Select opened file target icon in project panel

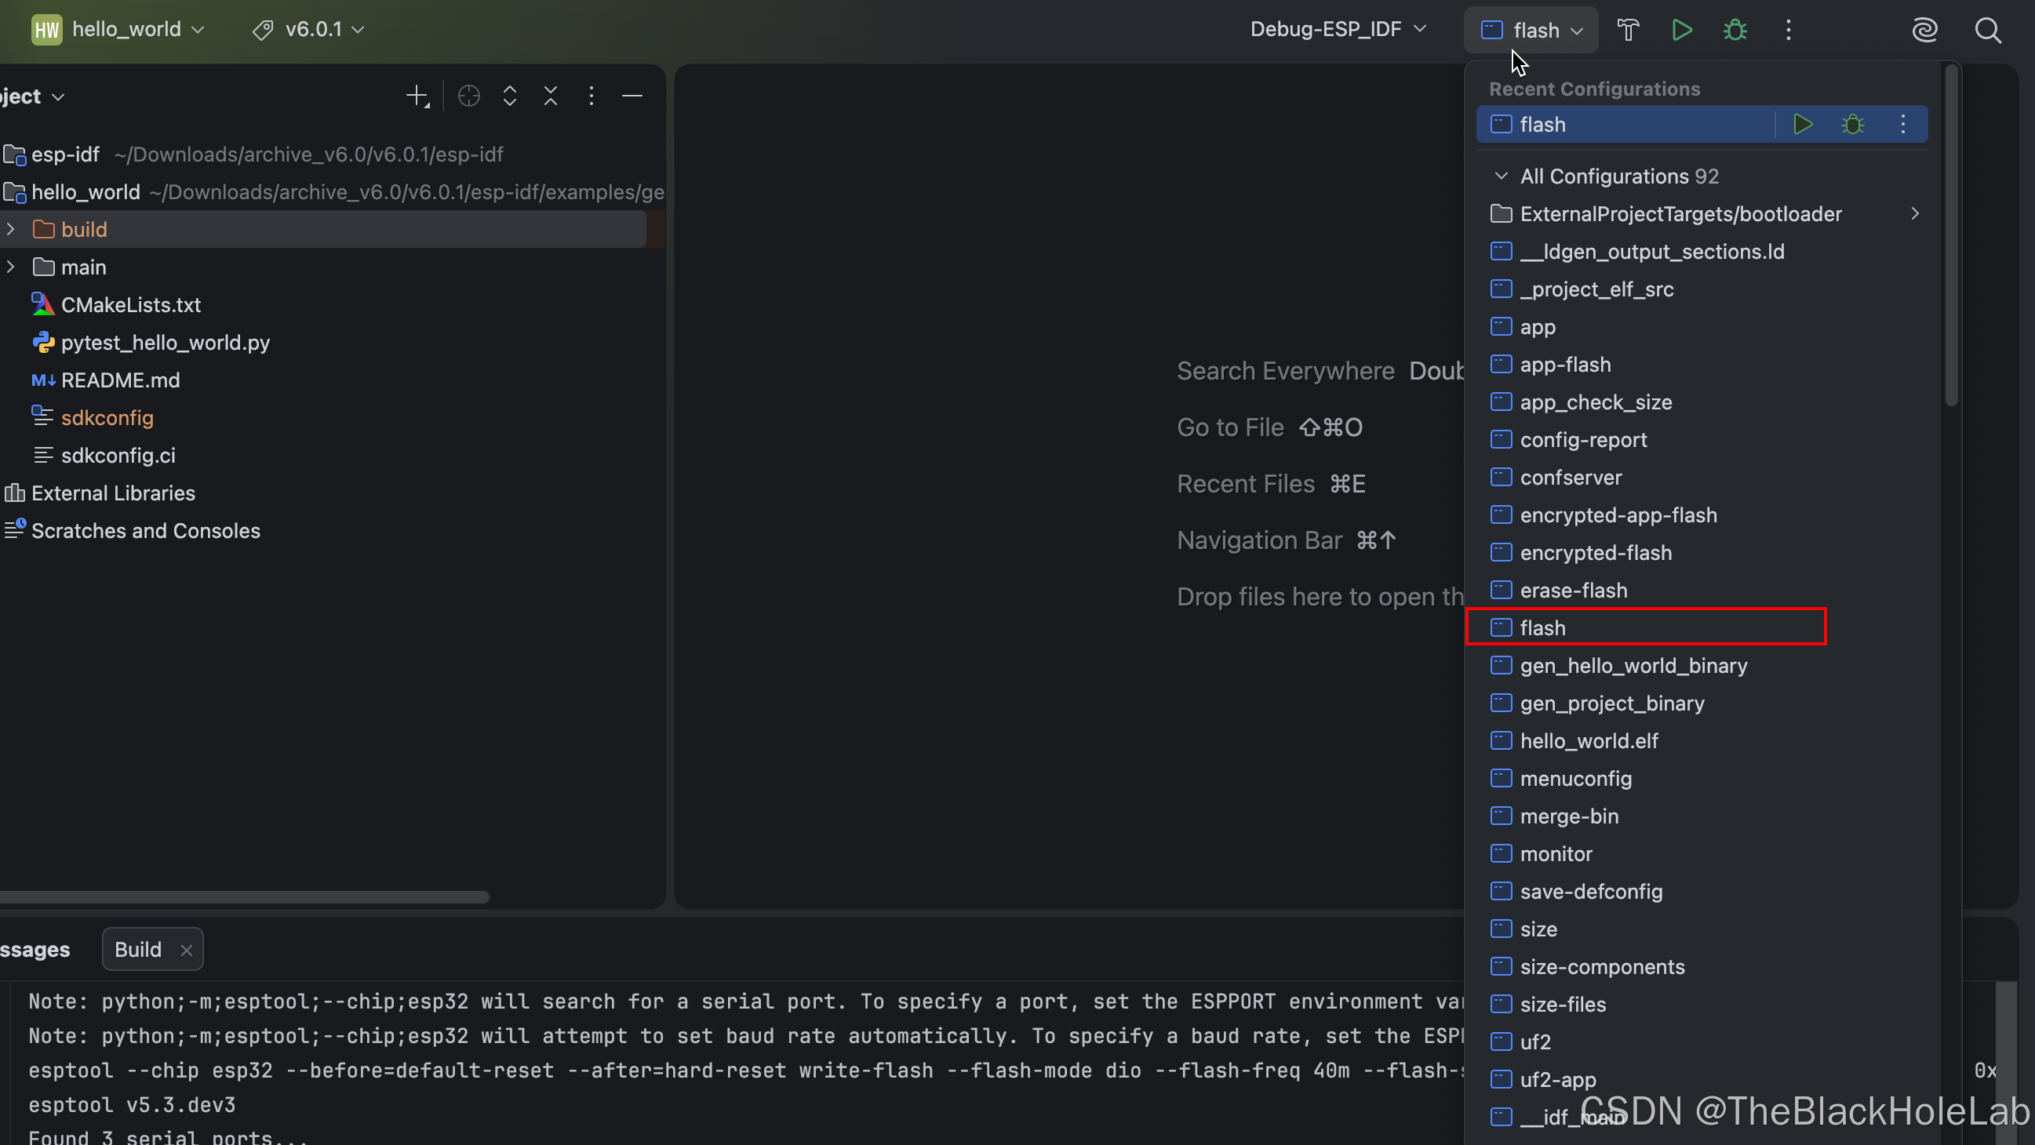469,96
